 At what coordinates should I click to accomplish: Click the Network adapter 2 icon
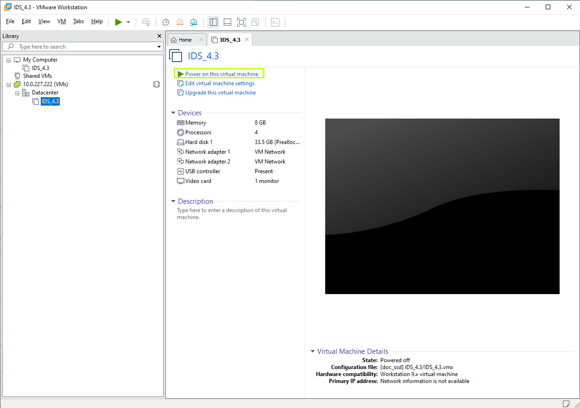[x=181, y=162]
